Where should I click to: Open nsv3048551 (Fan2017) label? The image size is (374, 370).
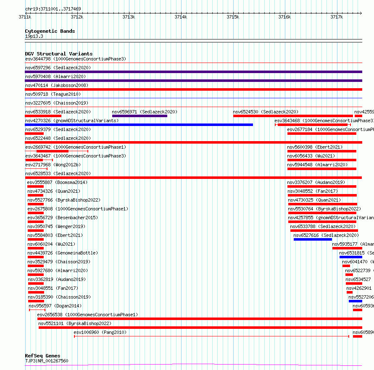[x=53, y=288]
